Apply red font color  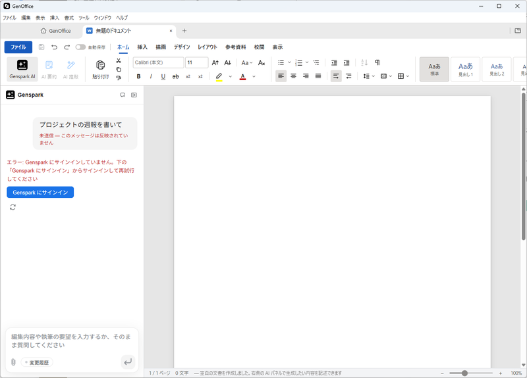click(x=242, y=76)
